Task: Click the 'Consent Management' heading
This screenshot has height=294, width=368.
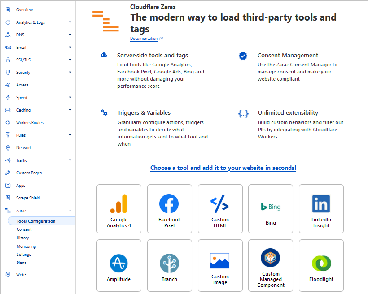Action: pyautogui.click(x=288, y=55)
